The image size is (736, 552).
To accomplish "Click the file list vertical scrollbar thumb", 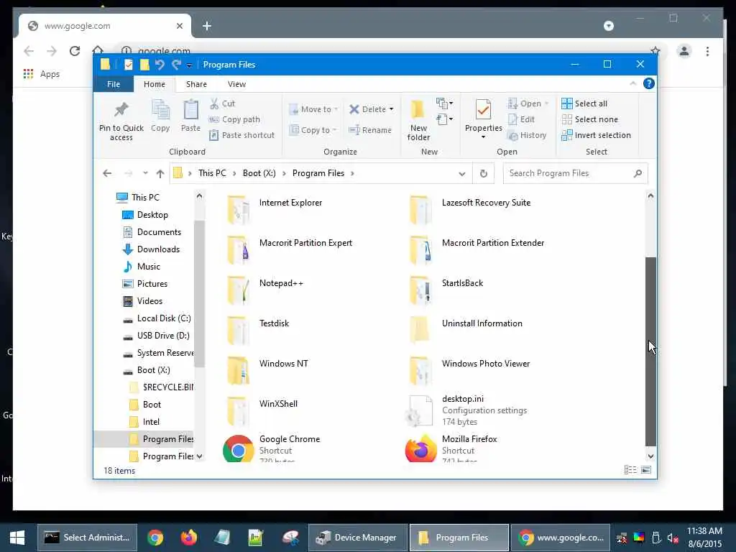I will 650,351.
